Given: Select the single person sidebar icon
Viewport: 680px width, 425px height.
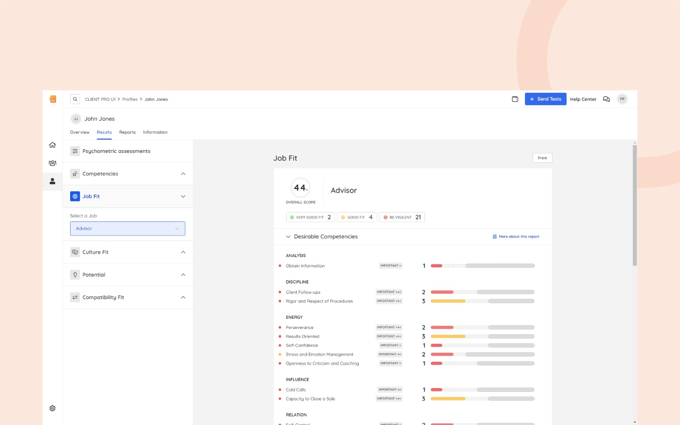Looking at the screenshot, I should click(x=52, y=181).
